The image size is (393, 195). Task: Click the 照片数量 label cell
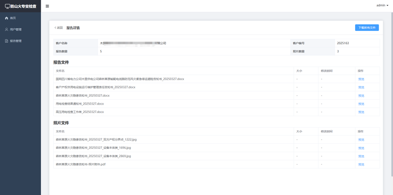[312, 52]
